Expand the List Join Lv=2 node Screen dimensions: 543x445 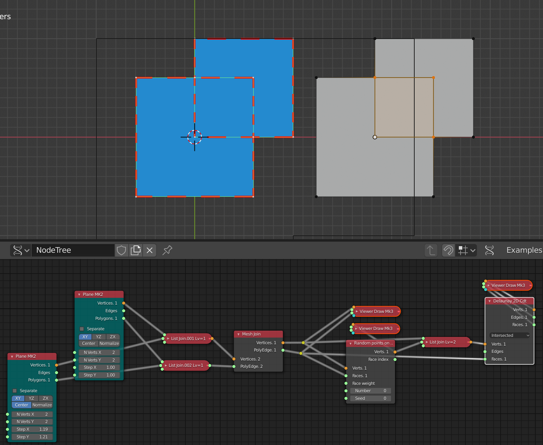427,342
